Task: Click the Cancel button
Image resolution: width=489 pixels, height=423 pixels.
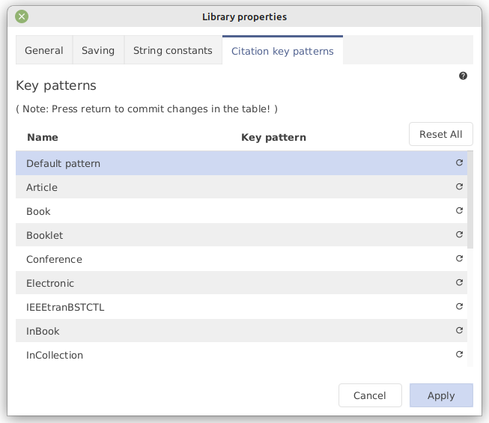Action: point(370,395)
